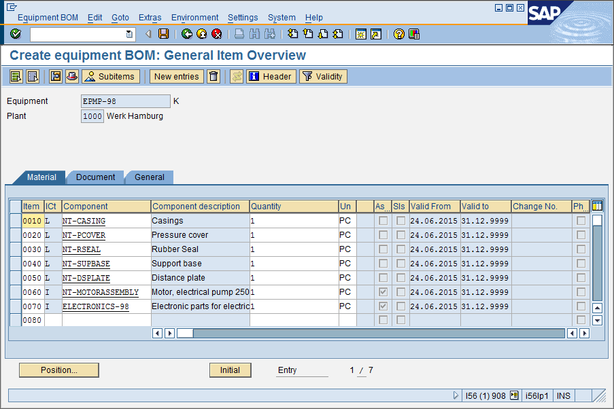Image resolution: width=614 pixels, height=409 pixels.
Task: Toggle the Ph checkbox for NT-SUPBASE row
Action: (x=581, y=264)
